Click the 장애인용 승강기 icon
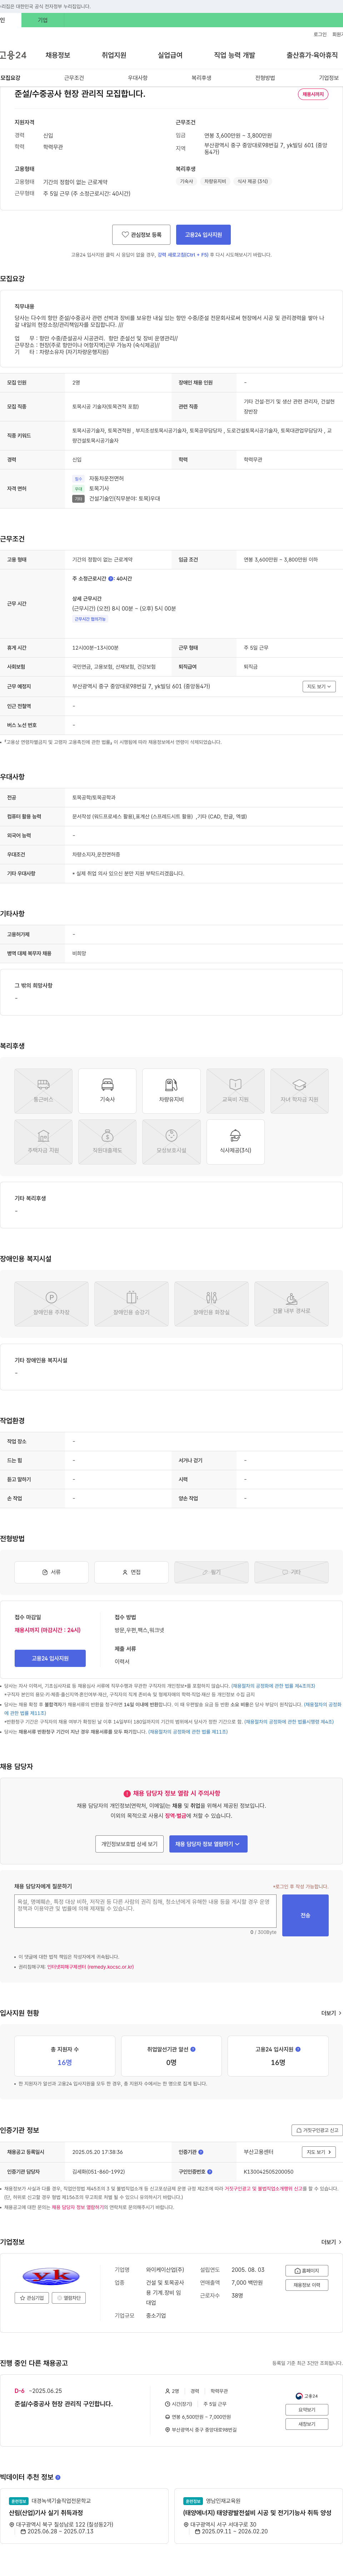 click(x=131, y=1304)
